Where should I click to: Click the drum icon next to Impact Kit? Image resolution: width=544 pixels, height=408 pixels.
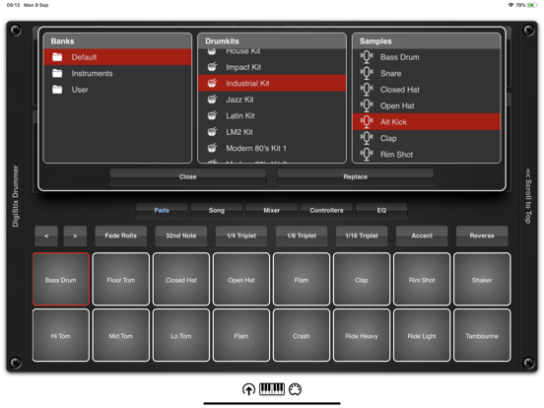[x=212, y=67]
